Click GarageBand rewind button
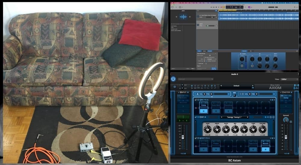Image resolution: width=301 pixels, height=165 pixels. (212, 7)
